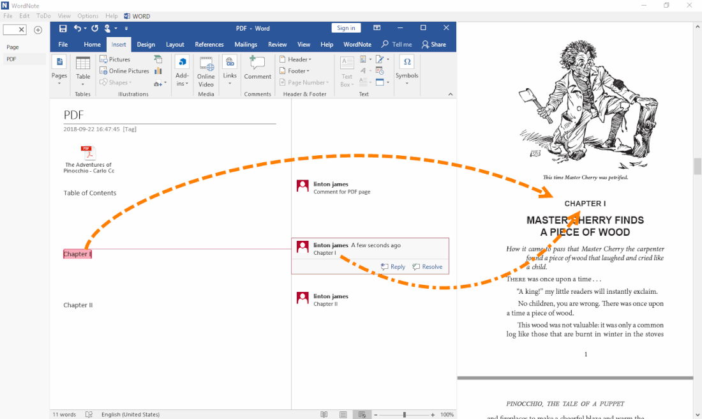Toggle Touch/Mouse mode hand icon
Viewport: 702px width, 419px height.
coord(107,28)
